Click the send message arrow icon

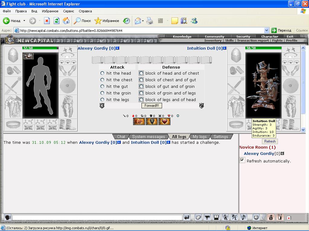tap(187, 217)
